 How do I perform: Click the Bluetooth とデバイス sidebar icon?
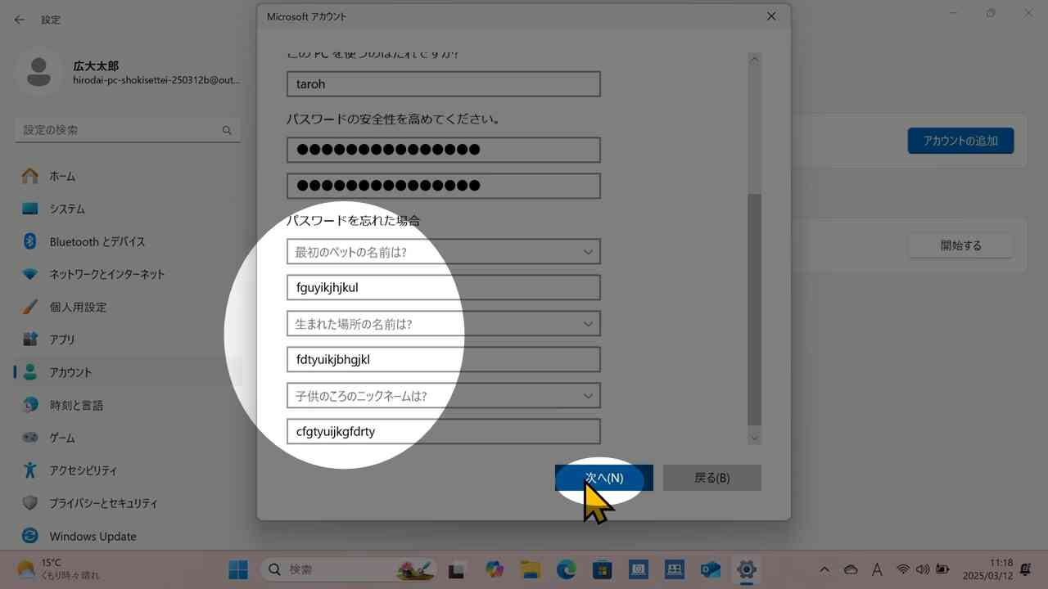pos(30,241)
